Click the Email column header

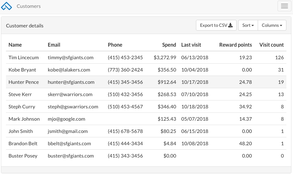point(54,45)
